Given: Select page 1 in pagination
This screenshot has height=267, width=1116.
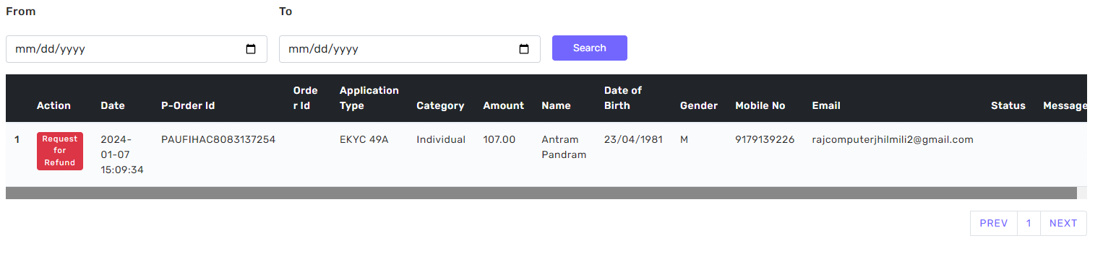Looking at the screenshot, I should (1029, 223).
